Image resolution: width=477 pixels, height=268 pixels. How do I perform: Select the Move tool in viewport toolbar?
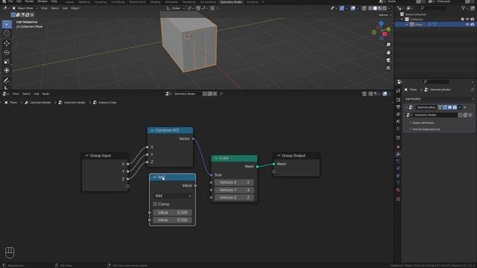coord(7,43)
